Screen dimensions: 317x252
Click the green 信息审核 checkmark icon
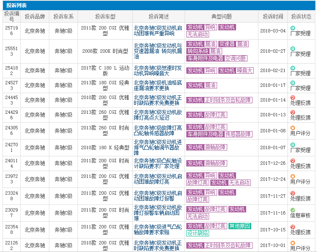click(293, 210)
